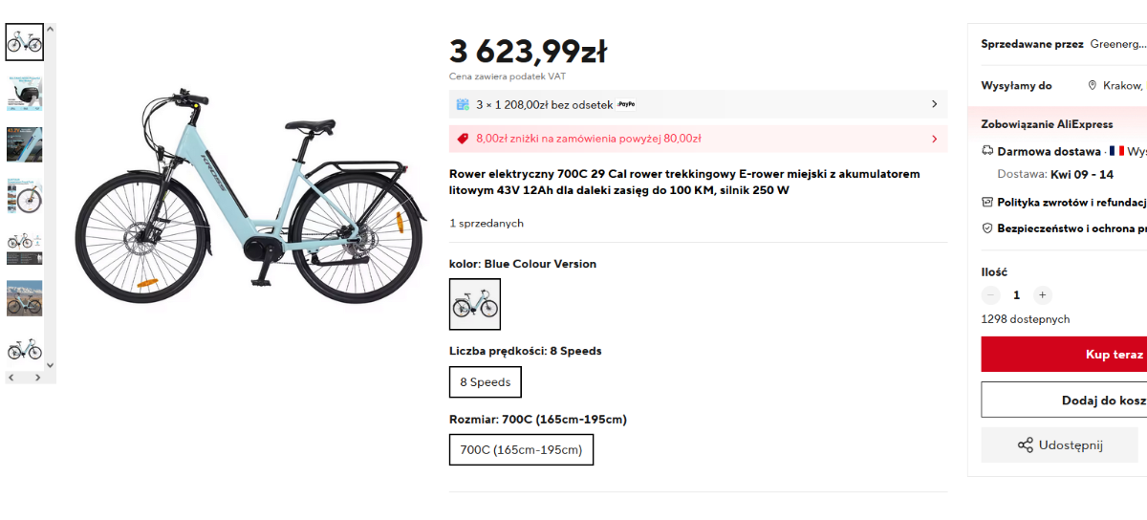Viewport: 1147px width, 520px height.
Task: Click the location pin beside Krakow
Action: (1093, 85)
